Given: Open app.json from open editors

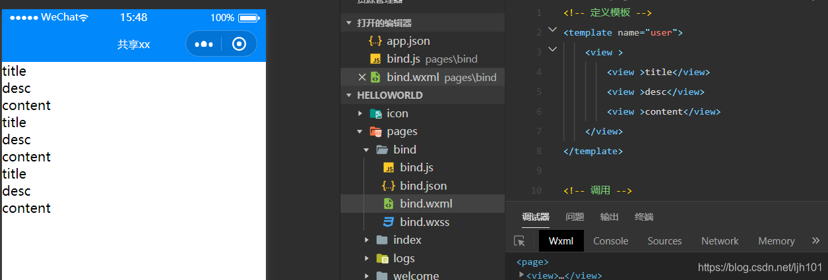Looking at the screenshot, I should tap(422, 41).
